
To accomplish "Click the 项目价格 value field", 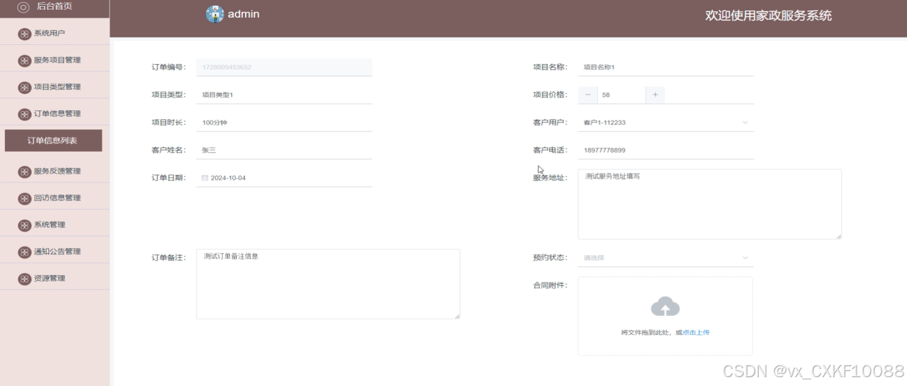I will 621,95.
